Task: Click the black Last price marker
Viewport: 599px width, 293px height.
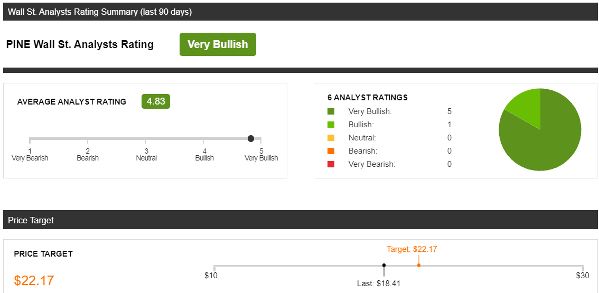Action: coord(384,266)
